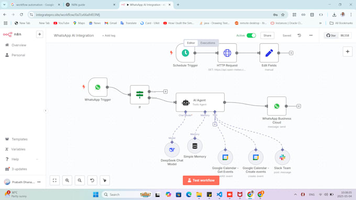
Task: Open the browser tab list dropdown
Action: coord(4,5)
